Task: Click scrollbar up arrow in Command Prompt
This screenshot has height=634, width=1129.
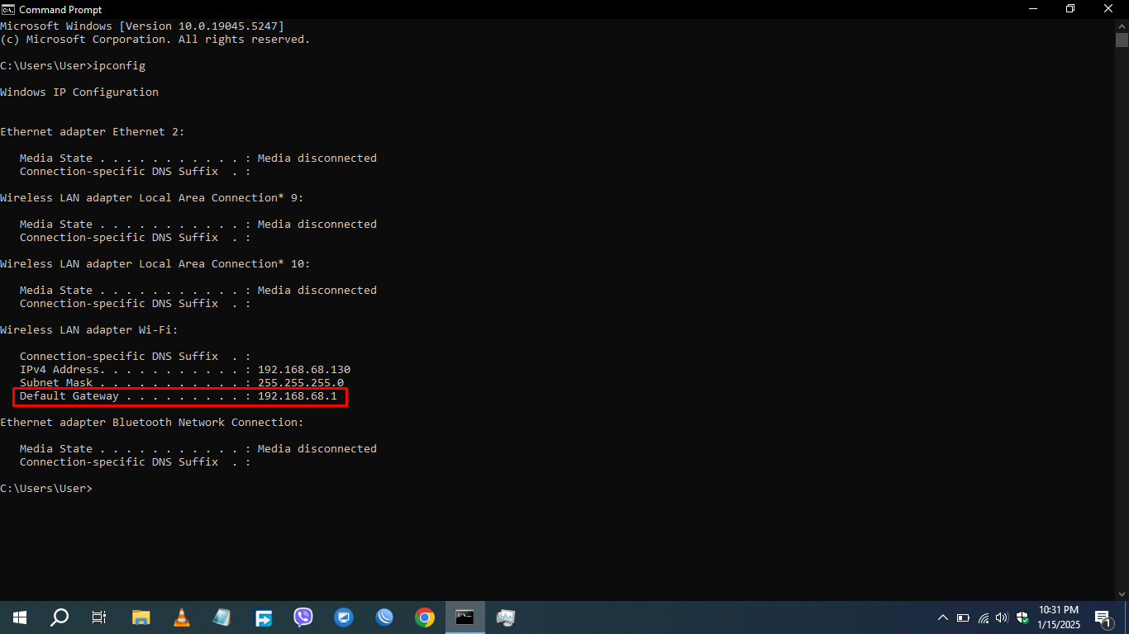Action: tap(1122, 25)
